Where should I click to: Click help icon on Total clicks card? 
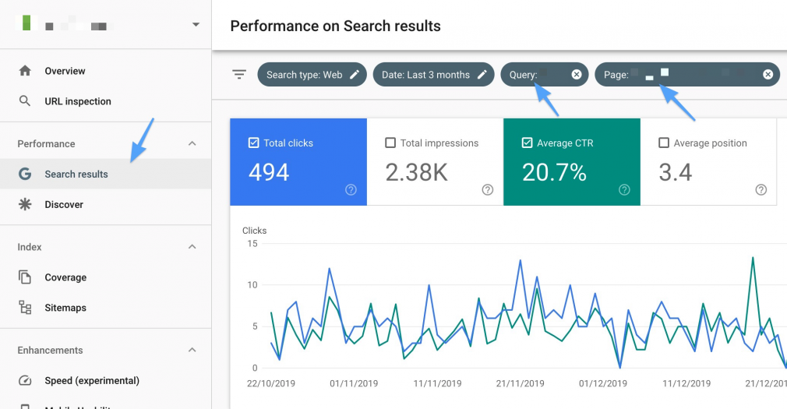pyautogui.click(x=351, y=189)
